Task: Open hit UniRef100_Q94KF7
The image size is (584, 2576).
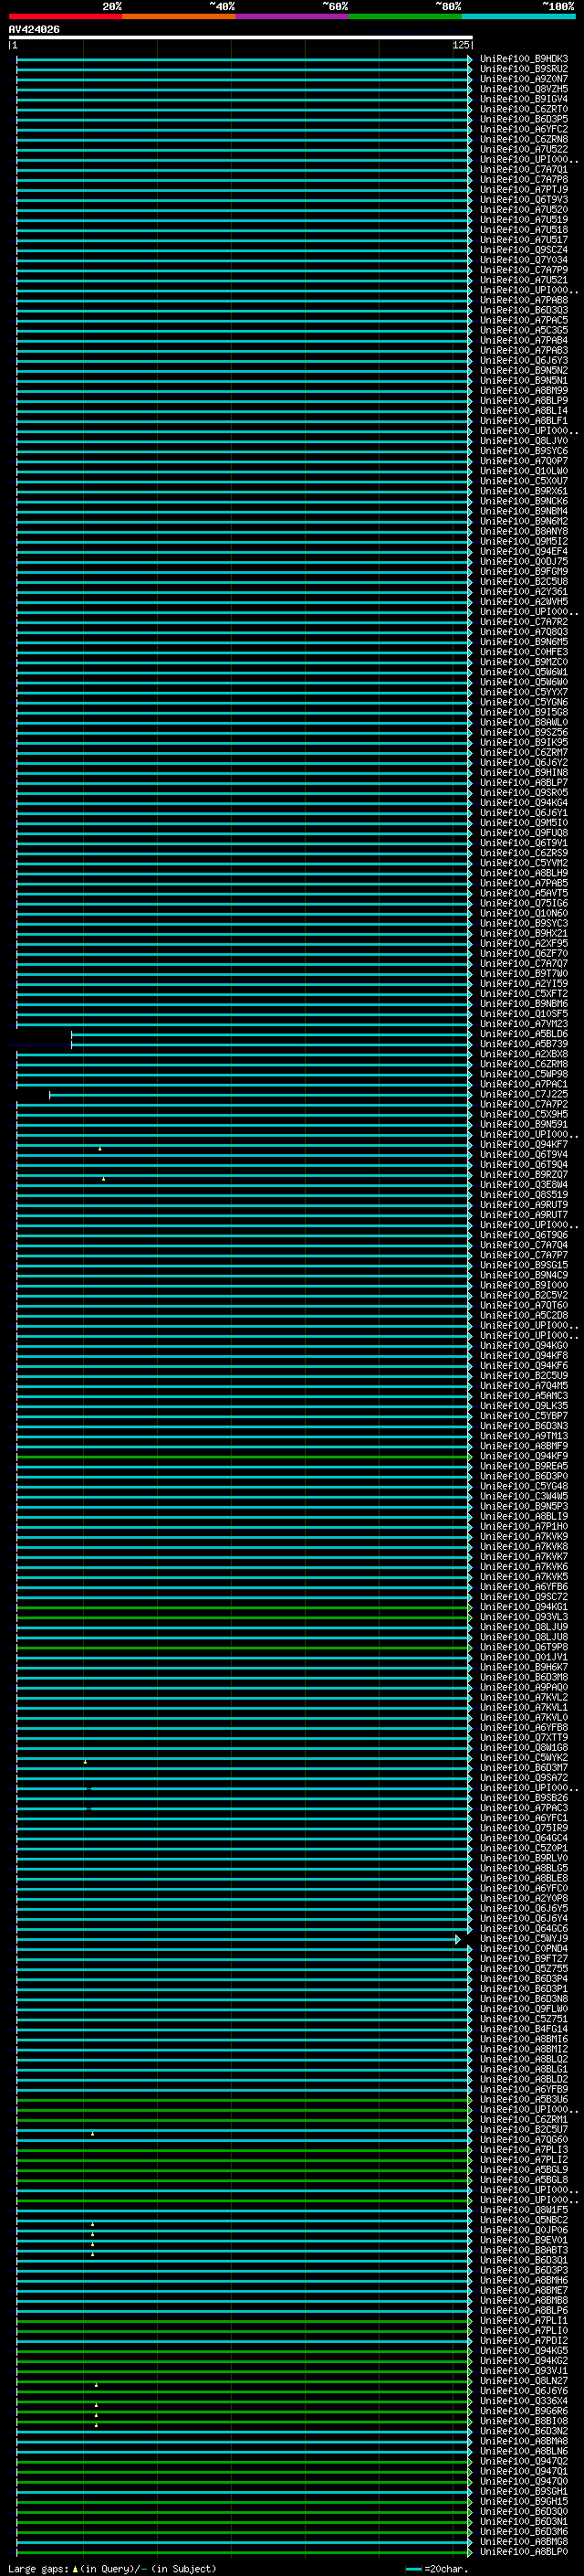Action: [x=524, y=1145]
